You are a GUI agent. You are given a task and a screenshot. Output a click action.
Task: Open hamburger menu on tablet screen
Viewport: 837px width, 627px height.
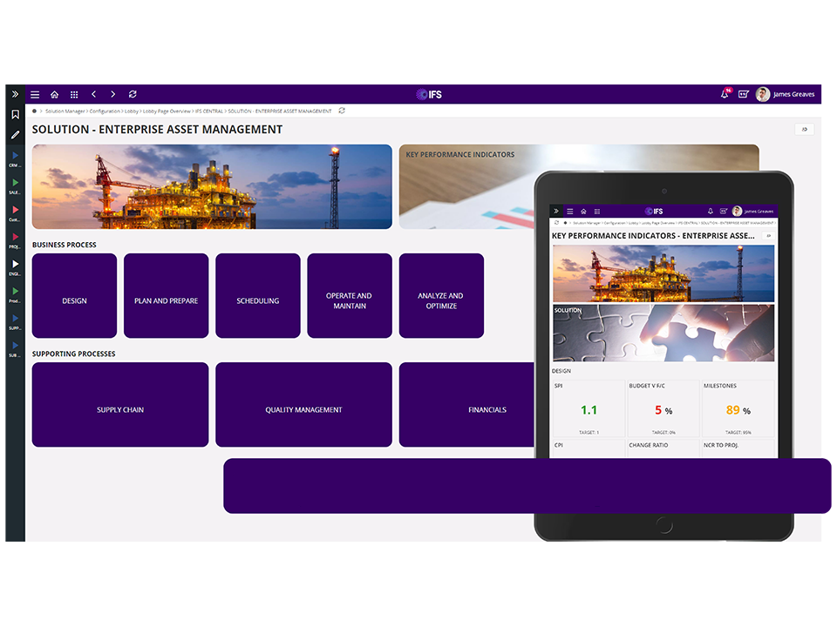pyautogui.click(x=569, y=211)
